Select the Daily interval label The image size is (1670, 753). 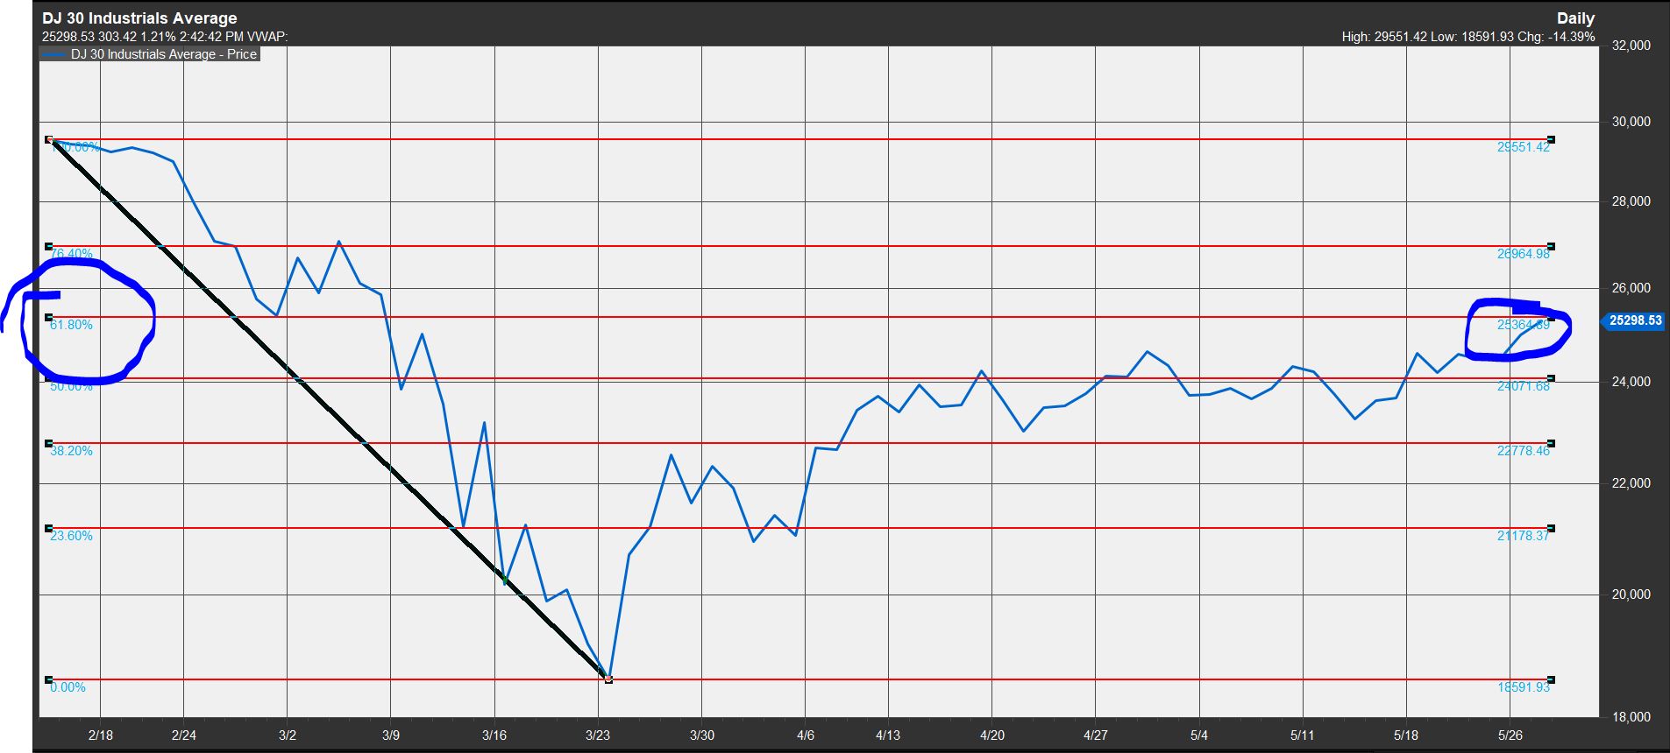1575,18
